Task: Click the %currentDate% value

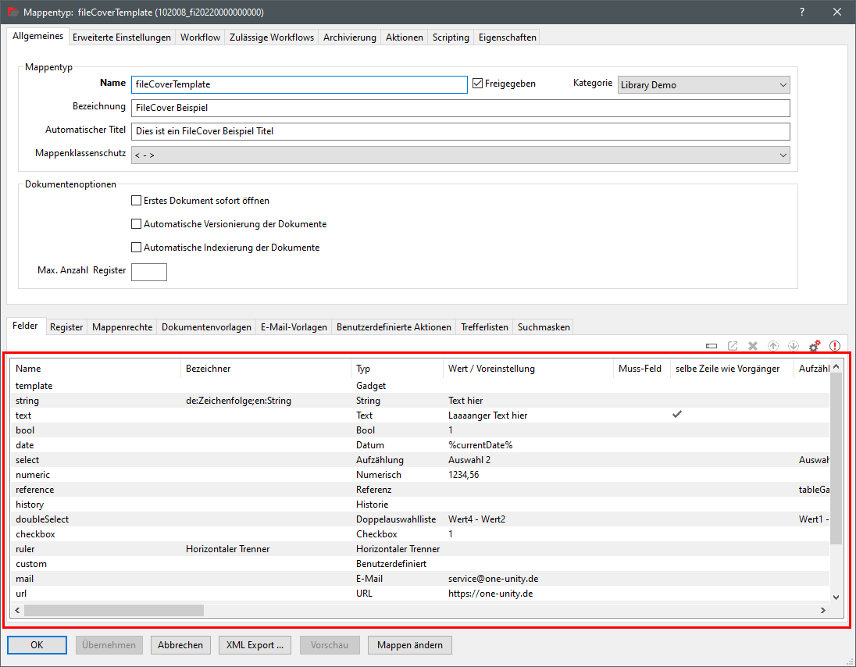Action: (480, 445)
